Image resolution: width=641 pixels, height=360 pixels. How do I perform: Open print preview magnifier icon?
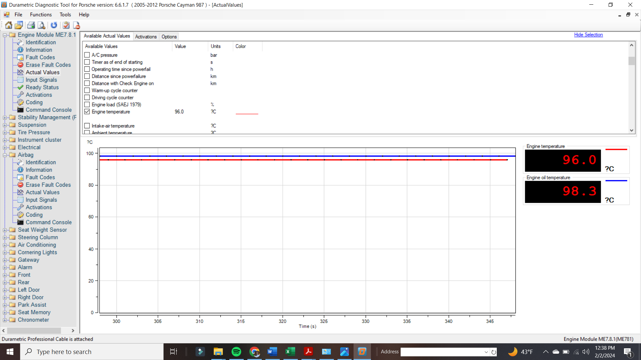click(41, 25)
